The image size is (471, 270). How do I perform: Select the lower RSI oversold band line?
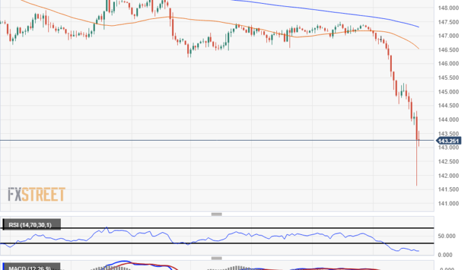[x=188, y=243]
